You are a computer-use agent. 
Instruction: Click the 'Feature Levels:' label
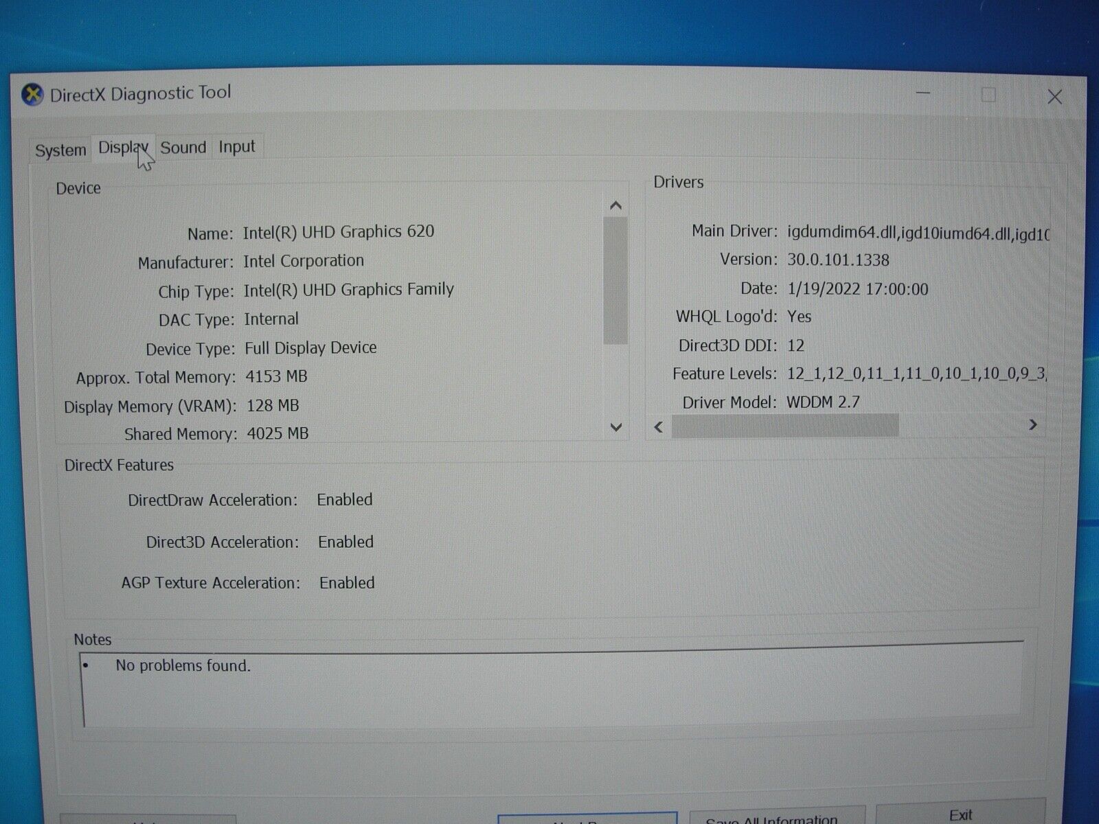coord(725,374)
